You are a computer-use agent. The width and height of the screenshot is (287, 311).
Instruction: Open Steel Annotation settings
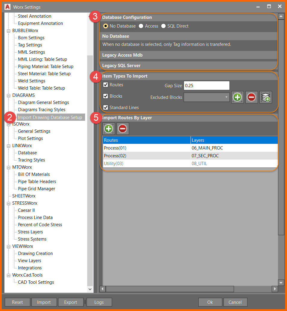(34, 16)
